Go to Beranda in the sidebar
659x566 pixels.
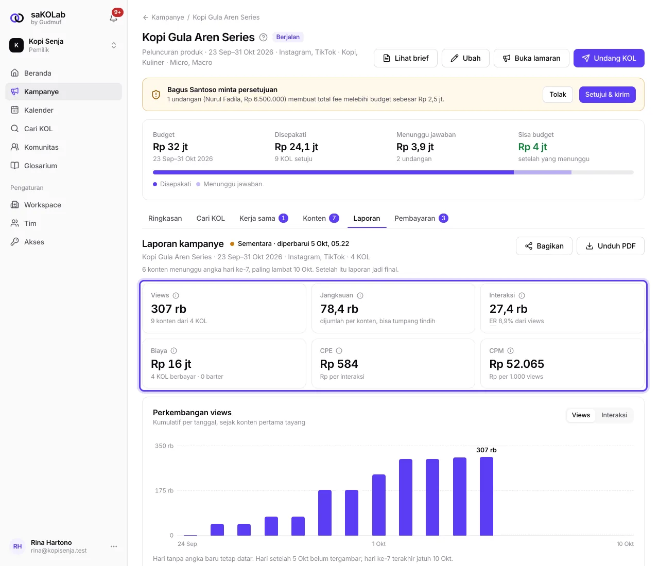click(63, 73)
